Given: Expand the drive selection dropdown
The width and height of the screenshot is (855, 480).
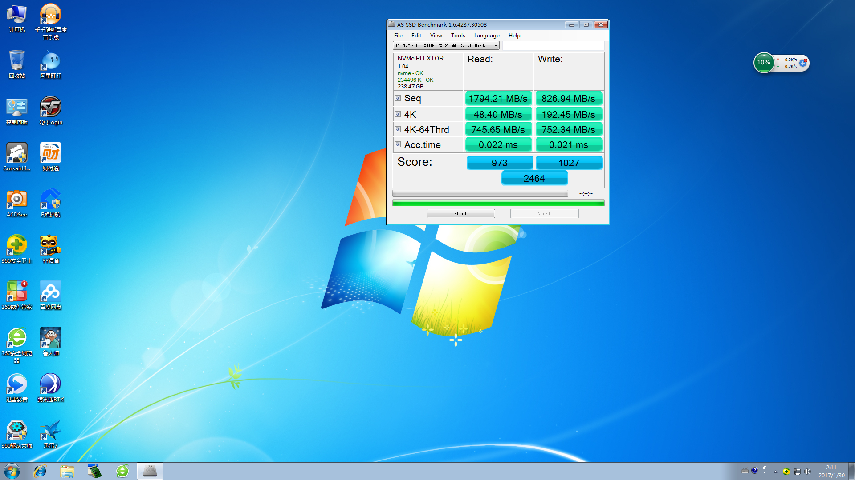Looking at the screenshot, I should [x=496, y=45].
